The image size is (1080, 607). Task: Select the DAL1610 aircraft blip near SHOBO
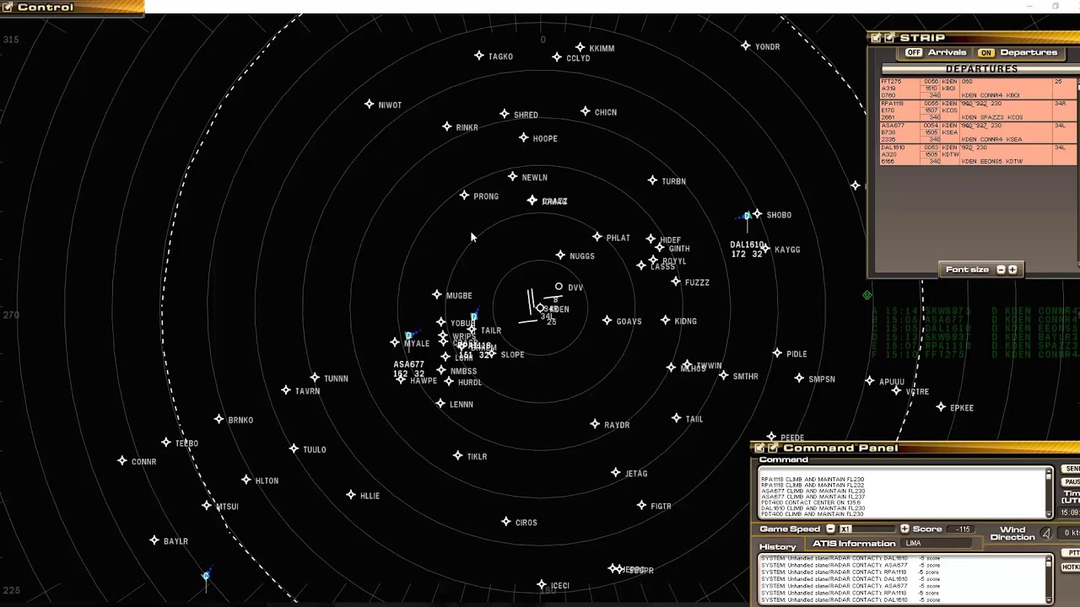(x=747, y=217)
